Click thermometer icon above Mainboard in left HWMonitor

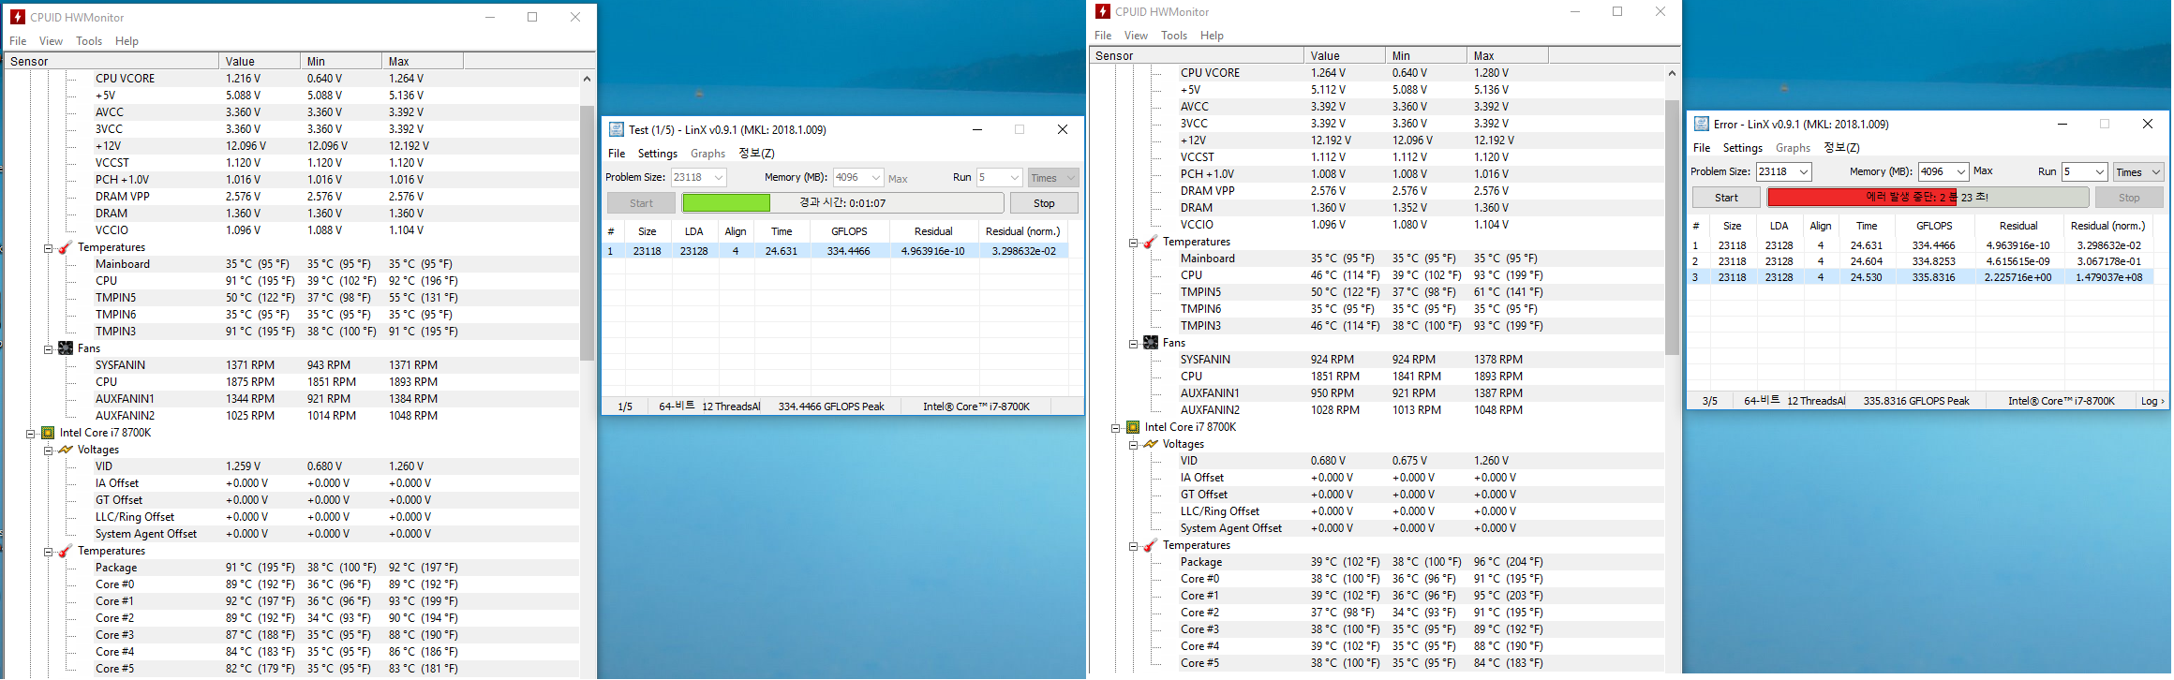(66, 247)
